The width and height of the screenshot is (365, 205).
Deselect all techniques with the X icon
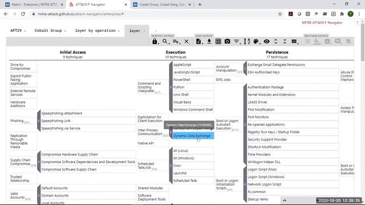tap(186, 42)
